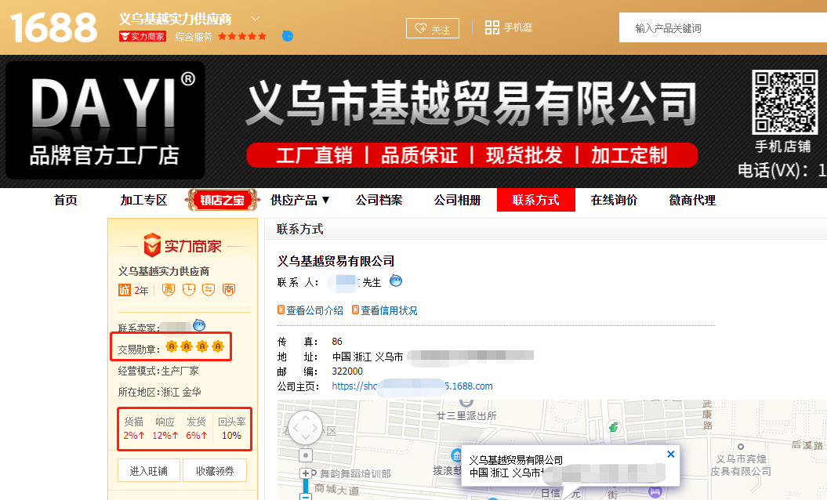The height and width of the screenshot is (500, 827).
Task: Open the 加工专区 navigation tab
Action: (x=143, y=200)
